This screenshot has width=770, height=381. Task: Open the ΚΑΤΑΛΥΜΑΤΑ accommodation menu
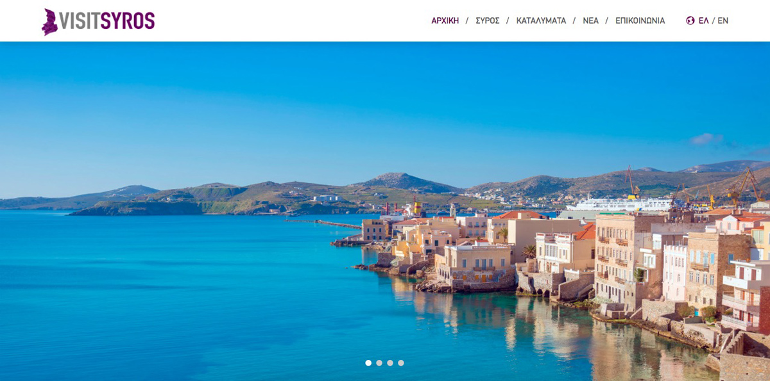coord(541,20)
